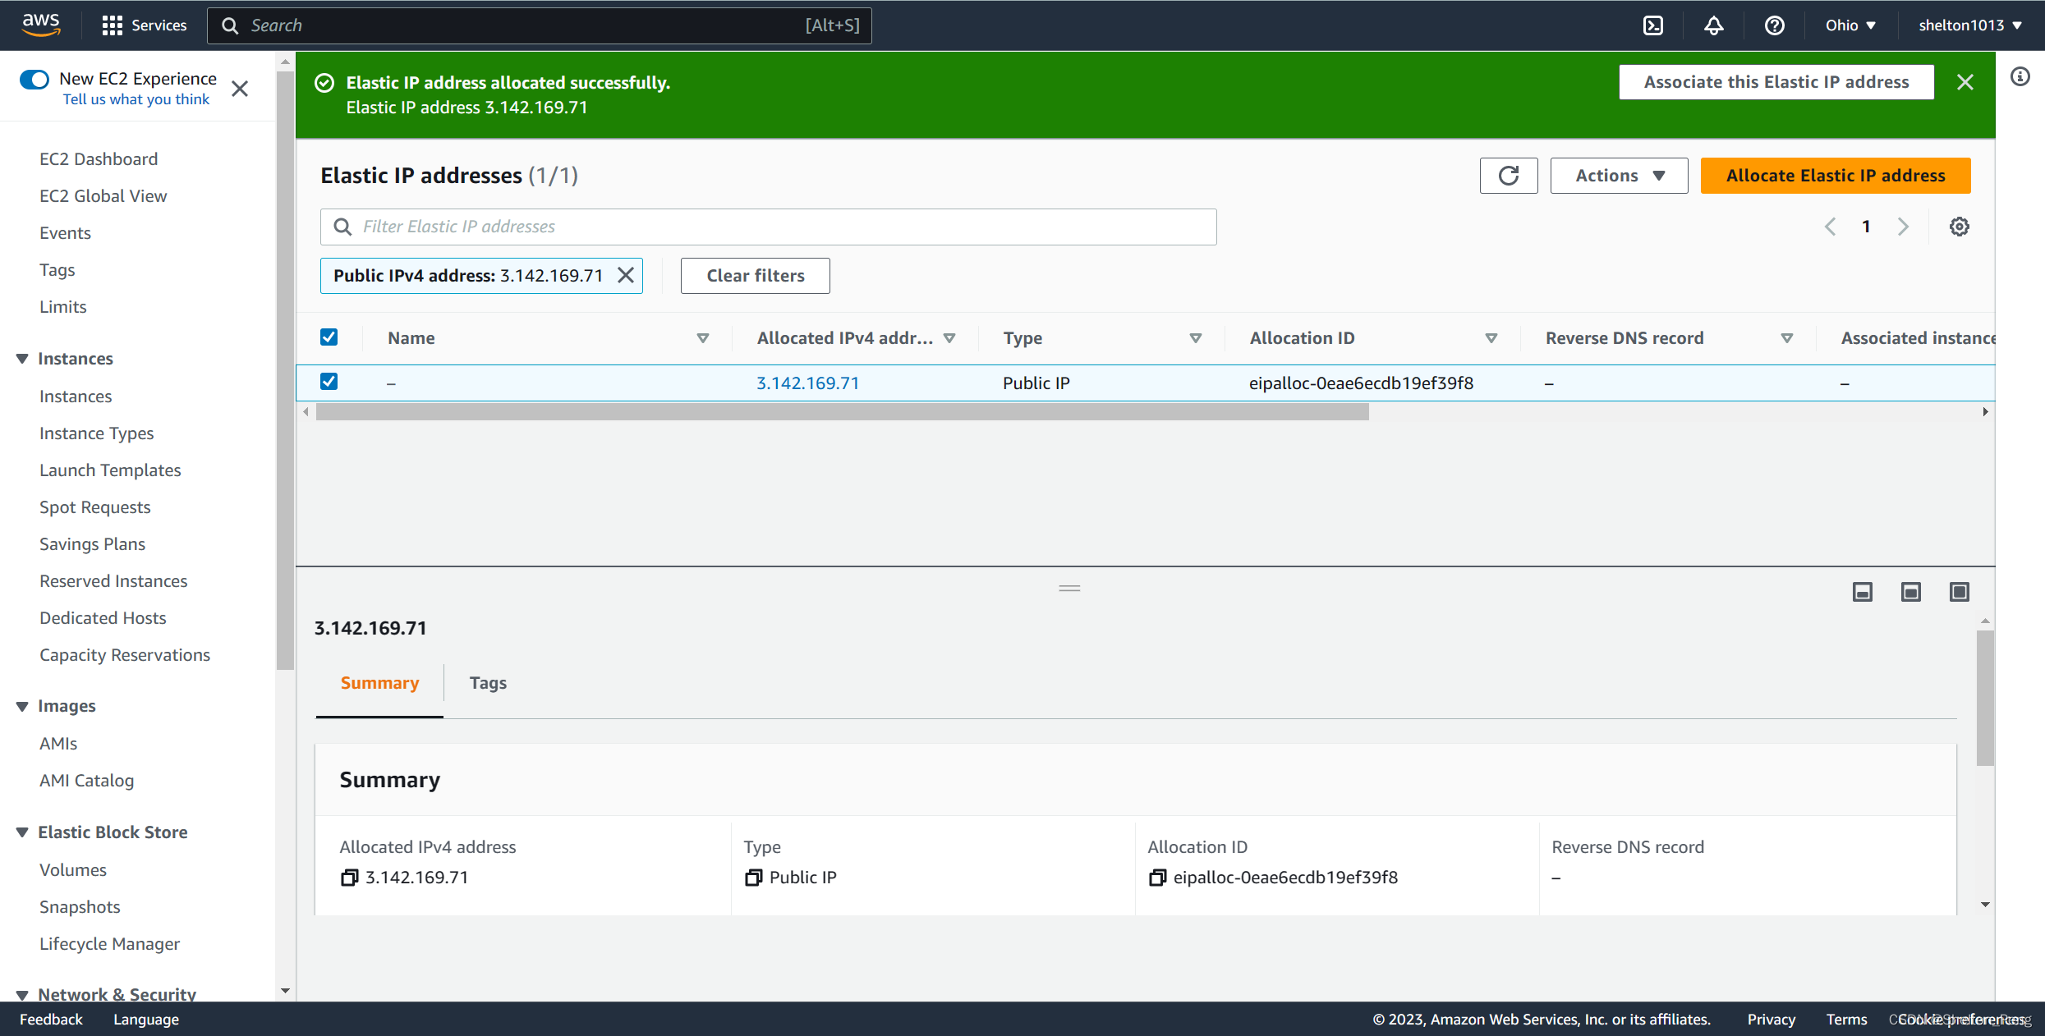The image size is (2045, 1036).
Task: Collapse the Elastic Block Store section
Action: (22, 832)
